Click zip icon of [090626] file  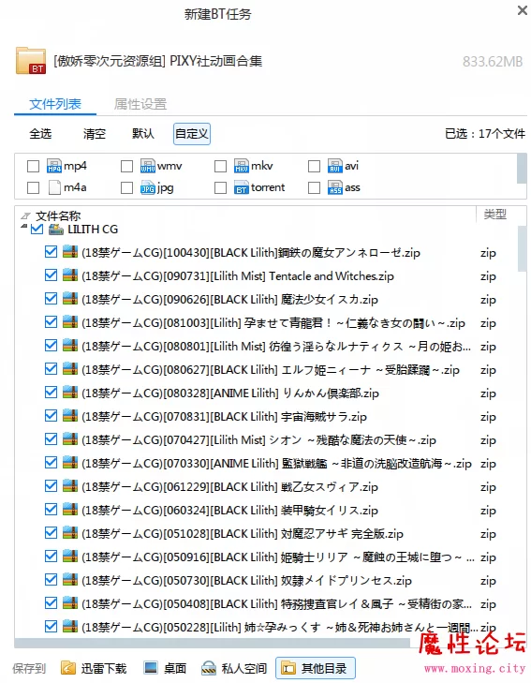[70, 299]
